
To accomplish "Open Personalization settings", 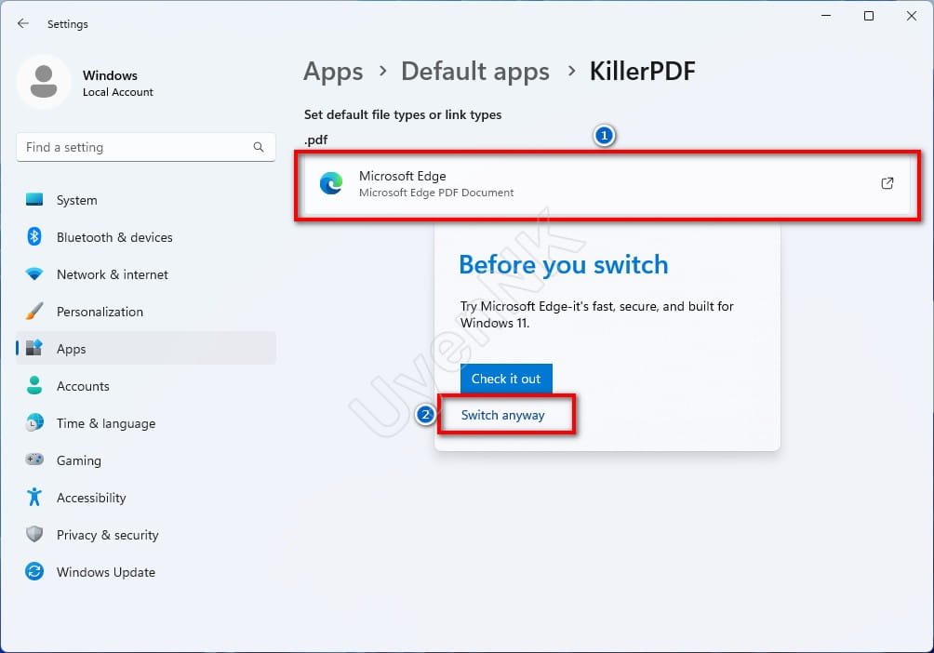I will click(146, 312).
